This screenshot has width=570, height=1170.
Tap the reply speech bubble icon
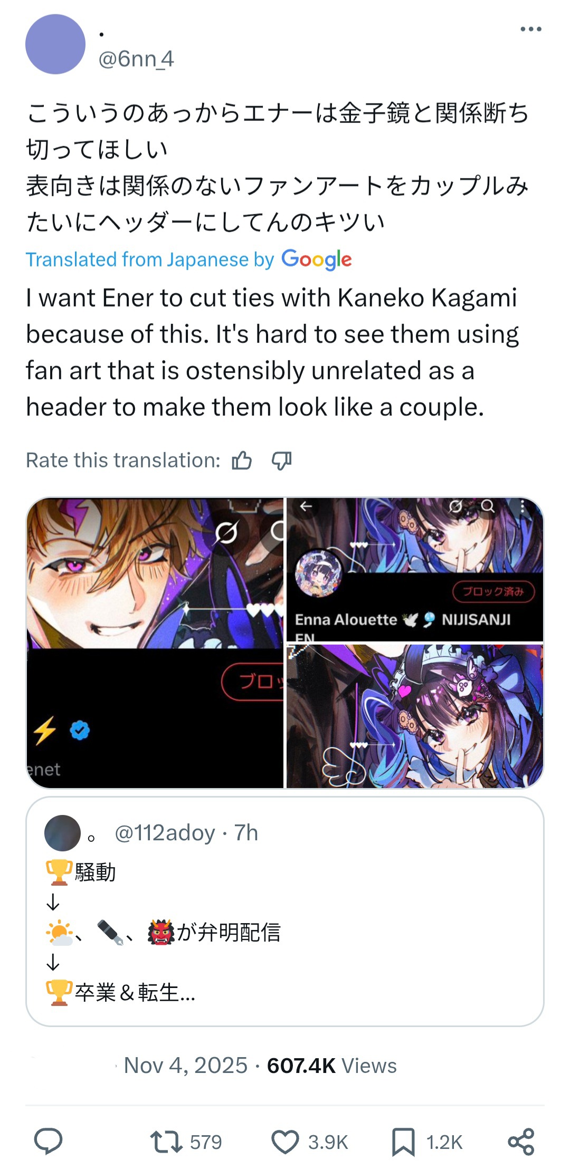click(x=49, y=1142)
